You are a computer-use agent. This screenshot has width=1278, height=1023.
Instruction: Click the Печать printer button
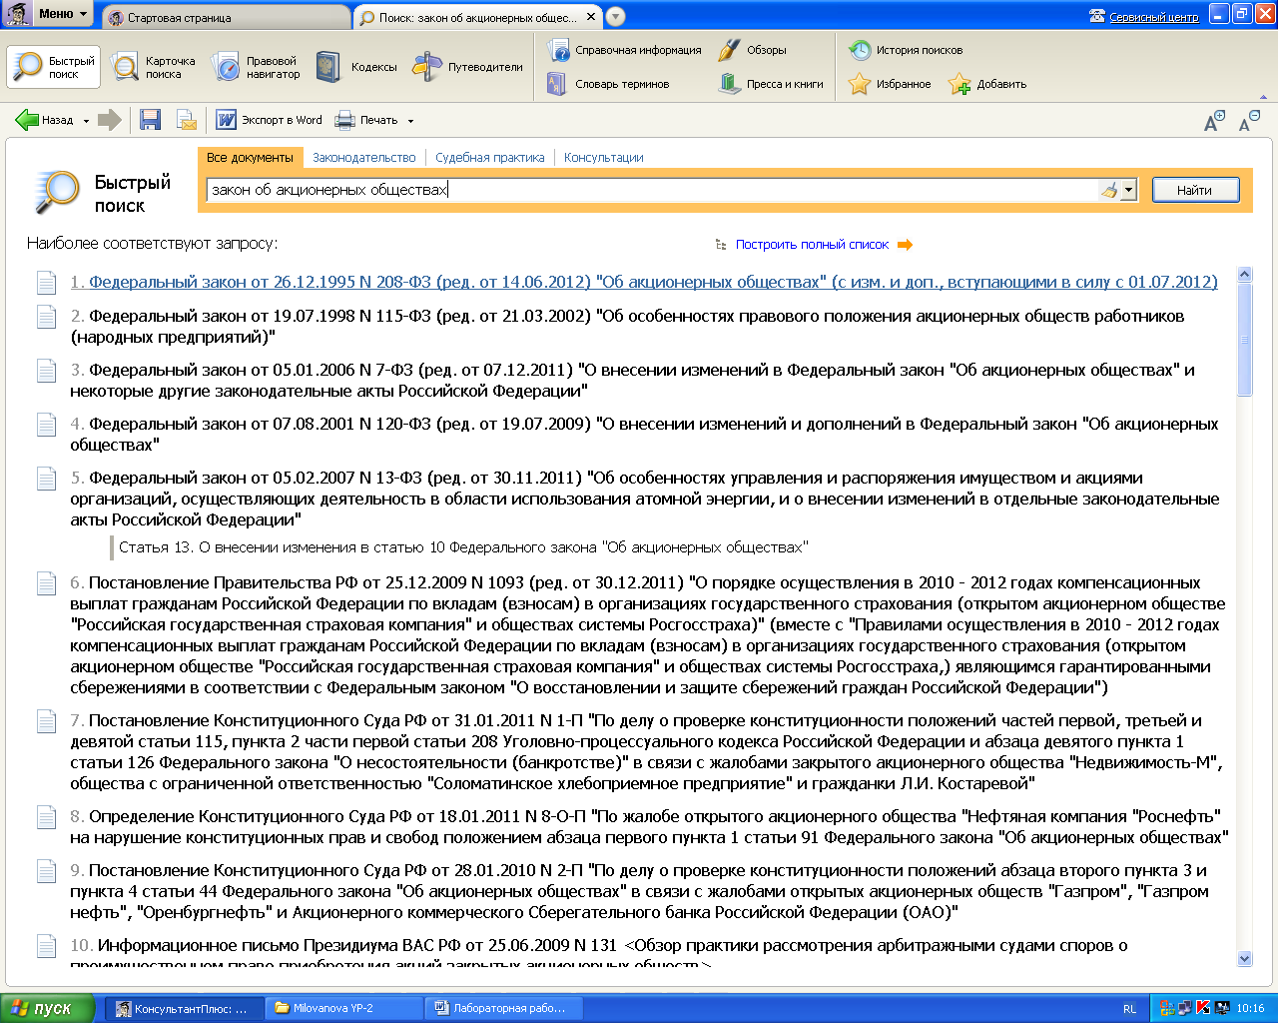366,120
